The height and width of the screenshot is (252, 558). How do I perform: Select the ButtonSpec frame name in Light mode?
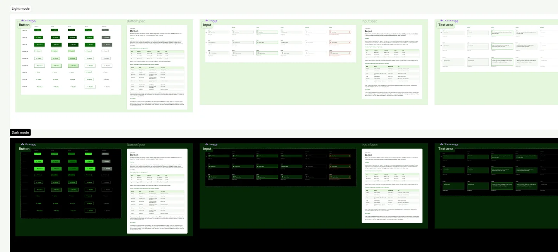[136, 22]
